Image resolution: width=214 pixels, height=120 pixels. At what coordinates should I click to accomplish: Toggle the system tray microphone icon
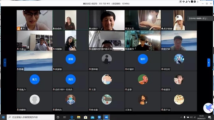184,117
